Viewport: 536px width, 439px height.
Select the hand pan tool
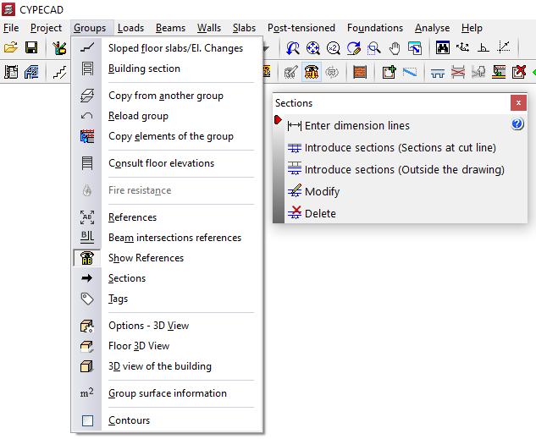point(395,48)
